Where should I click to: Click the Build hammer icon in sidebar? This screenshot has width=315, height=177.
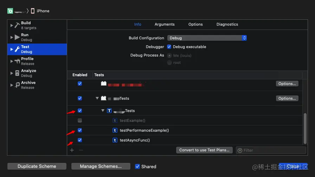(17, 25)
